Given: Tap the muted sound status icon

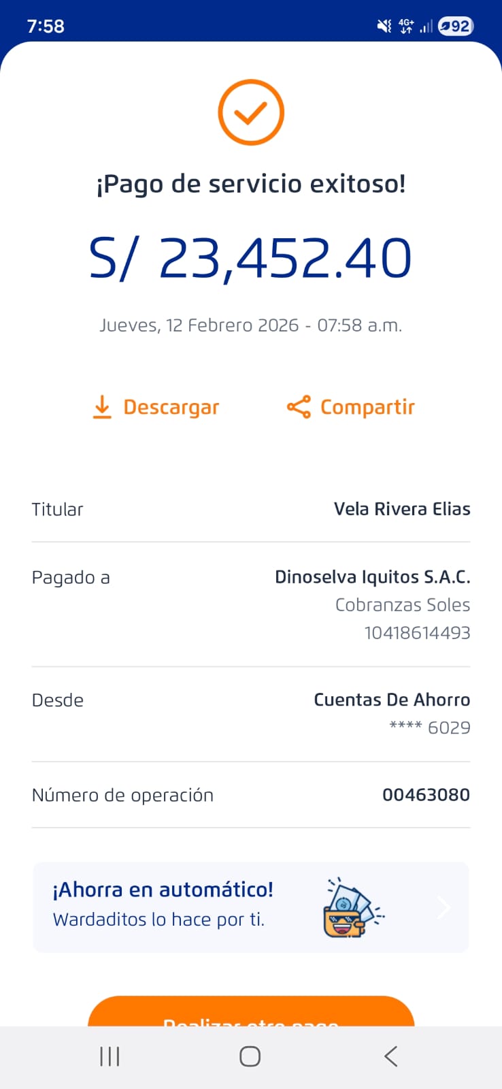Looking at the screenshot, I should [x=384, y=27].
